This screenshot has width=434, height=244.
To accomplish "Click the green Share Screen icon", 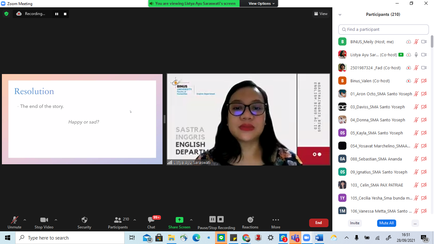I will tap(179, 220).
